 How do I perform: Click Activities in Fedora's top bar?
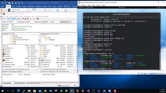(81, 7)
